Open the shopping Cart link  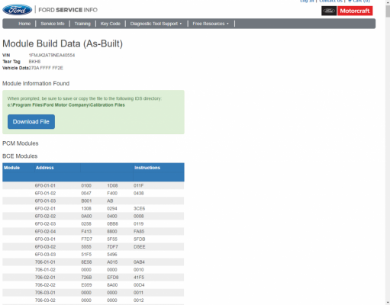pyautogui.click(x=359, y=1)
